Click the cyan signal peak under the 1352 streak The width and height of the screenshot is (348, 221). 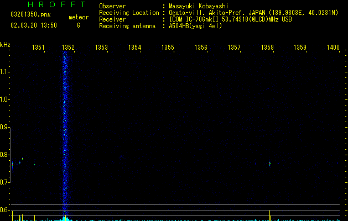(65, 218)
